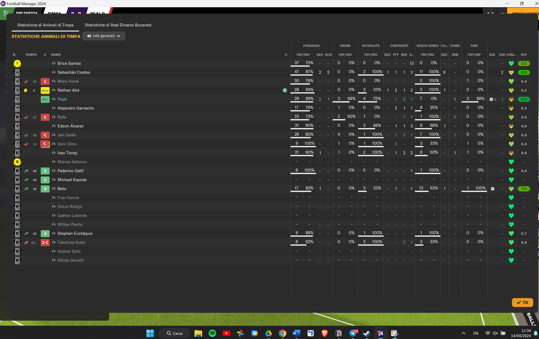Screen dimensions: 539x339
Task: Open Notion from the taskbar
Action: point(338,333)
